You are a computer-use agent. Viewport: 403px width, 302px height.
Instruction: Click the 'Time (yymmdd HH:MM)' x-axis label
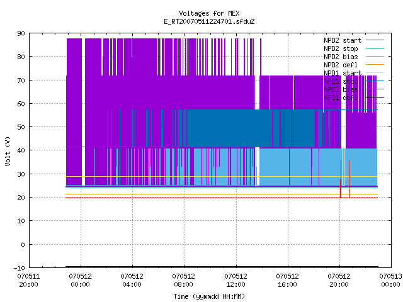point(209,296)
